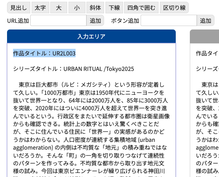Focus the URL追加 text field
The image size is (219, 177).
coord(58,20)
